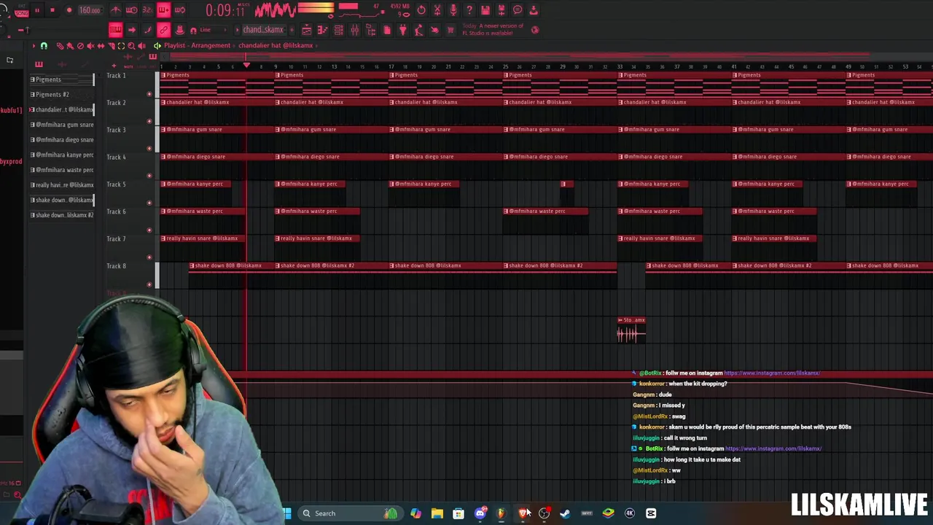This screenshot has height=525, width=933.
Task: Open the help question mark icon
Action: click(469, 9)
